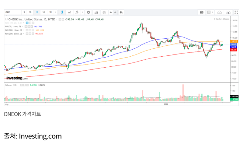Click the second 1D interval button

coord(50,12)
